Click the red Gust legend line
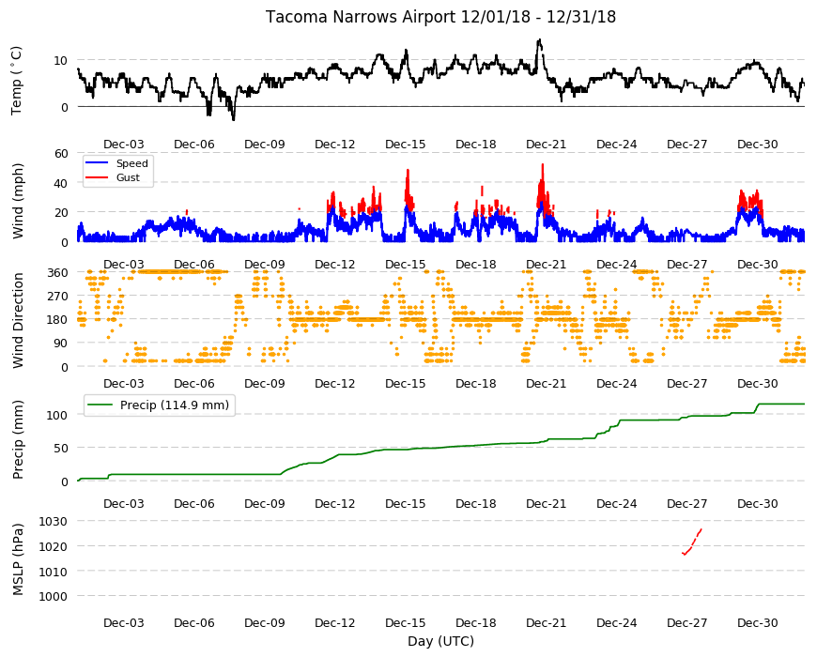Image resolution: width=817 pixels, height=657 pixels. click(x=97, y=177)
